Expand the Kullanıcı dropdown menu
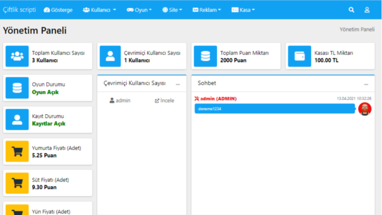Screen dimensions: 382x215 pos(99,10)
